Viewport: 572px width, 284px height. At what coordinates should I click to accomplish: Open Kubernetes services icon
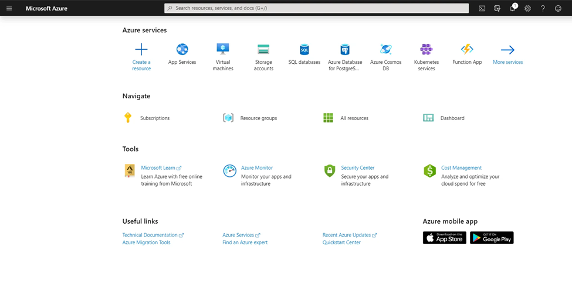tap(426, 49)
